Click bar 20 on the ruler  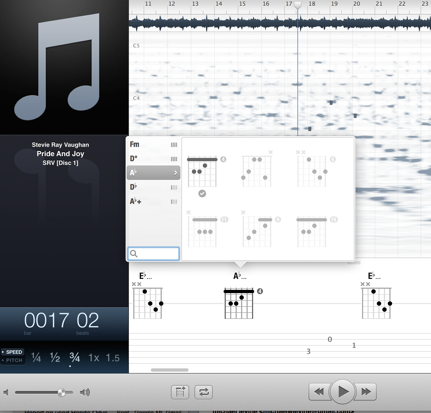point(357,4)
